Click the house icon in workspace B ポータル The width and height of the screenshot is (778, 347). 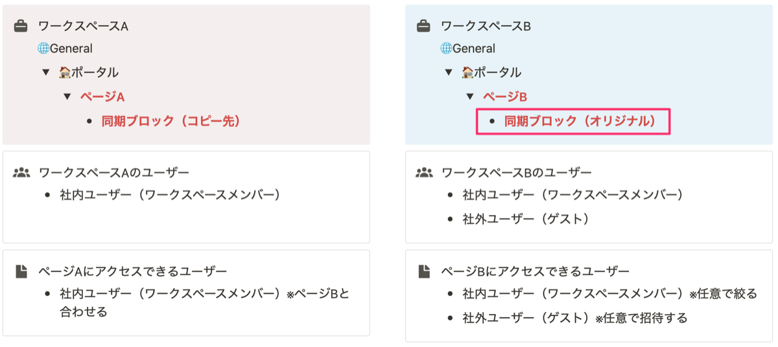pyautogui.click(x=467, y=73)
